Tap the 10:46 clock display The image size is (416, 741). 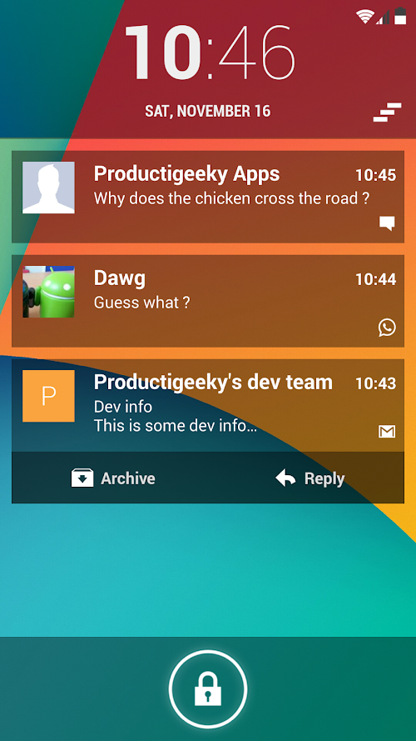pyautogui.click(x=210, y=53)
